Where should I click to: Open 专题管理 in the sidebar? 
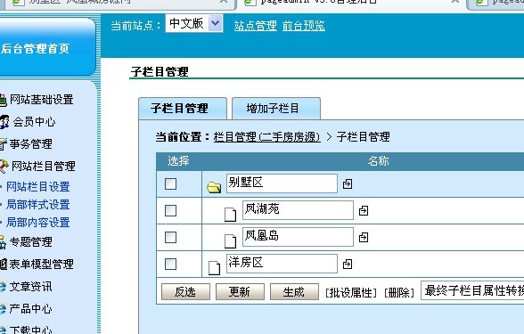(30, 242)
